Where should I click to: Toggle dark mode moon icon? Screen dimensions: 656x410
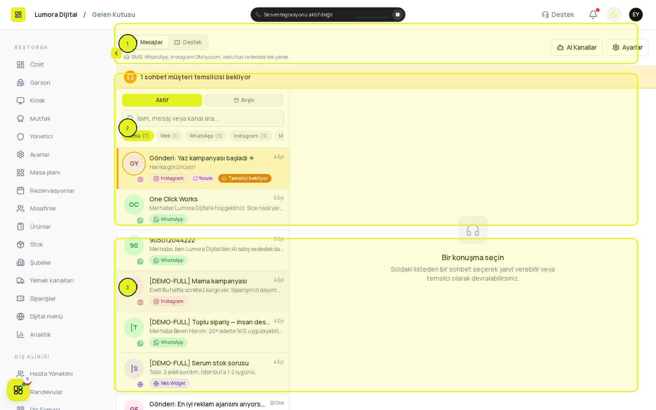point(614,15)
